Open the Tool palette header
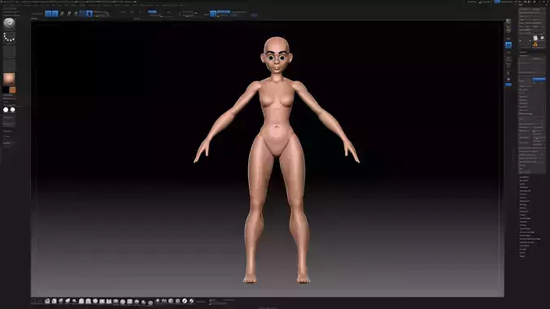 tap(521, 5)
